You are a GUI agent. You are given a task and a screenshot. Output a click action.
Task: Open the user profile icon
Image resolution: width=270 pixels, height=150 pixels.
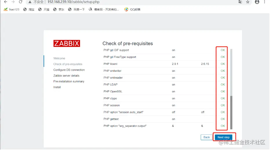click(x=257, y=2)
